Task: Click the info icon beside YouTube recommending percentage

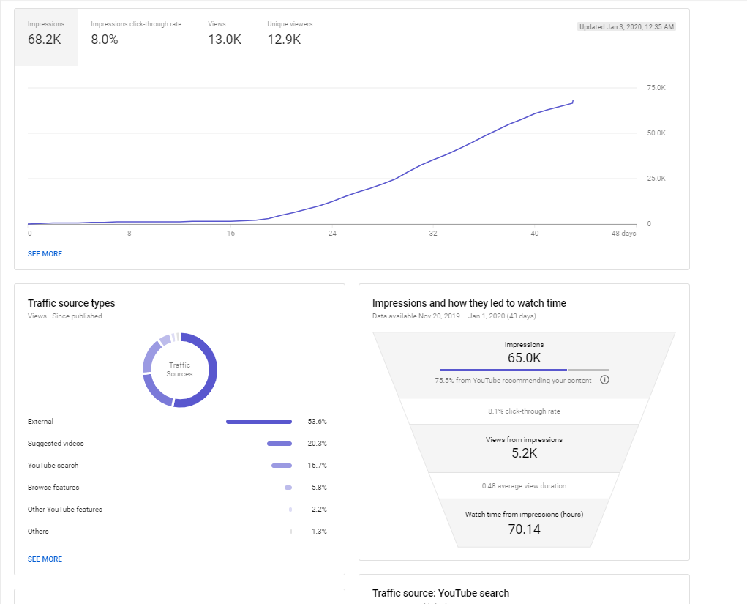Action: tap(604, 380)
